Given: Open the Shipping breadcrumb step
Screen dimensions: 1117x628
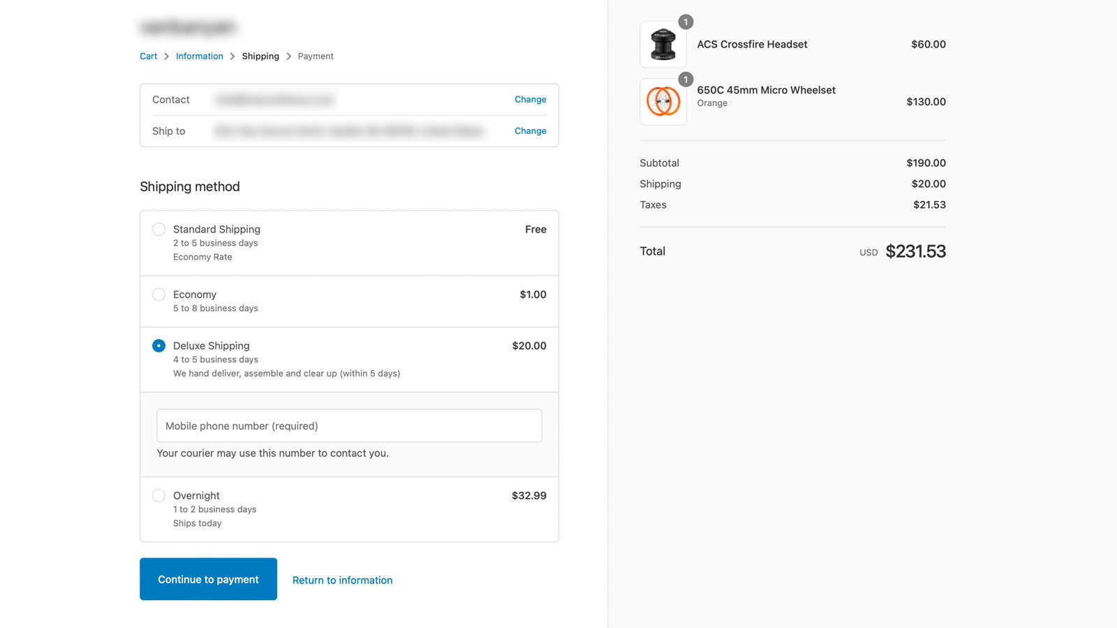Looking at the screenshot, I should coord(260,56).
